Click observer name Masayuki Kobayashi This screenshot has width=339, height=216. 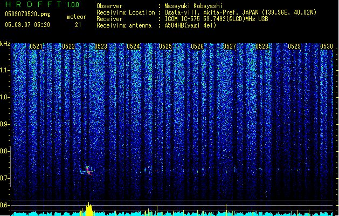coord(193,6)
